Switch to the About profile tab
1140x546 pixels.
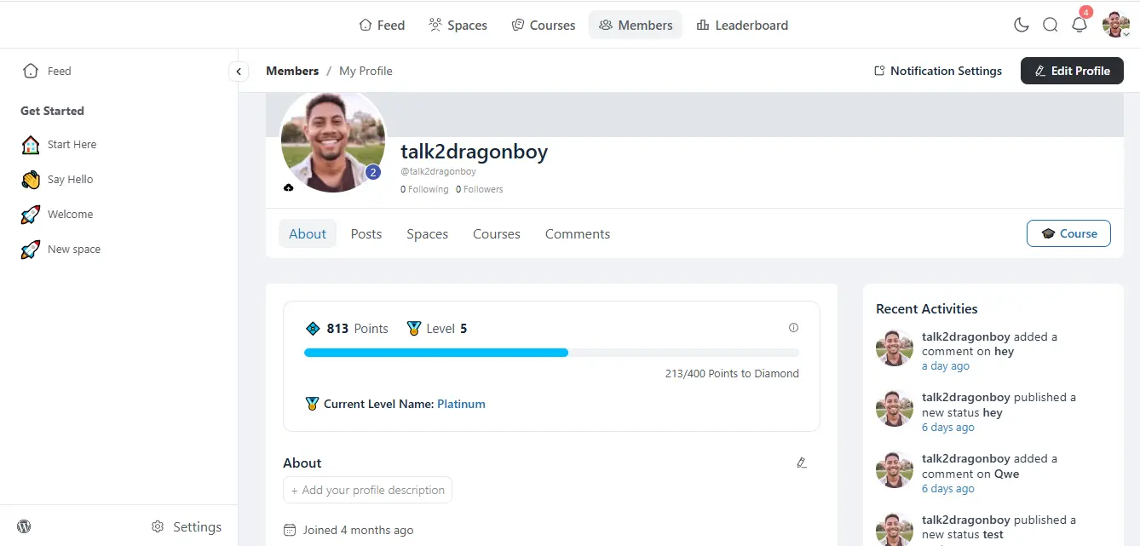(308, 233)
